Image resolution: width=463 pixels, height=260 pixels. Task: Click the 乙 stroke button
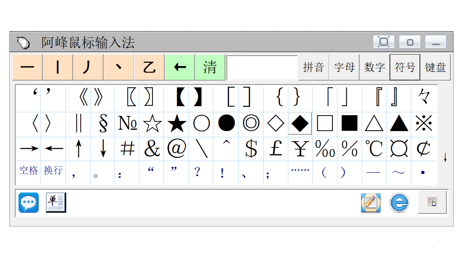coord(149,67)
